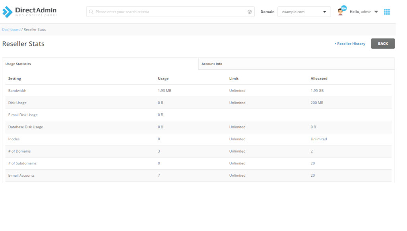Open search settings gear icon
The height and width of the screenshot is (231, 407).
pos(250,12)
